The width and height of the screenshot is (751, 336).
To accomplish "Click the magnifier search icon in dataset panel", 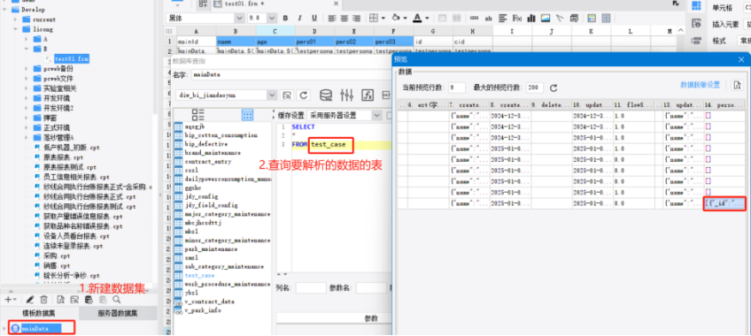I will [x=116, y=300].
